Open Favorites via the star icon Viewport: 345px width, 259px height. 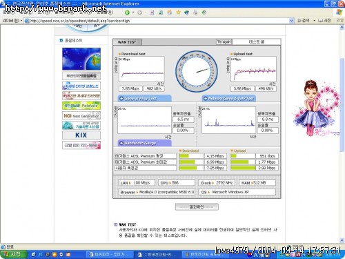(178, 12)
